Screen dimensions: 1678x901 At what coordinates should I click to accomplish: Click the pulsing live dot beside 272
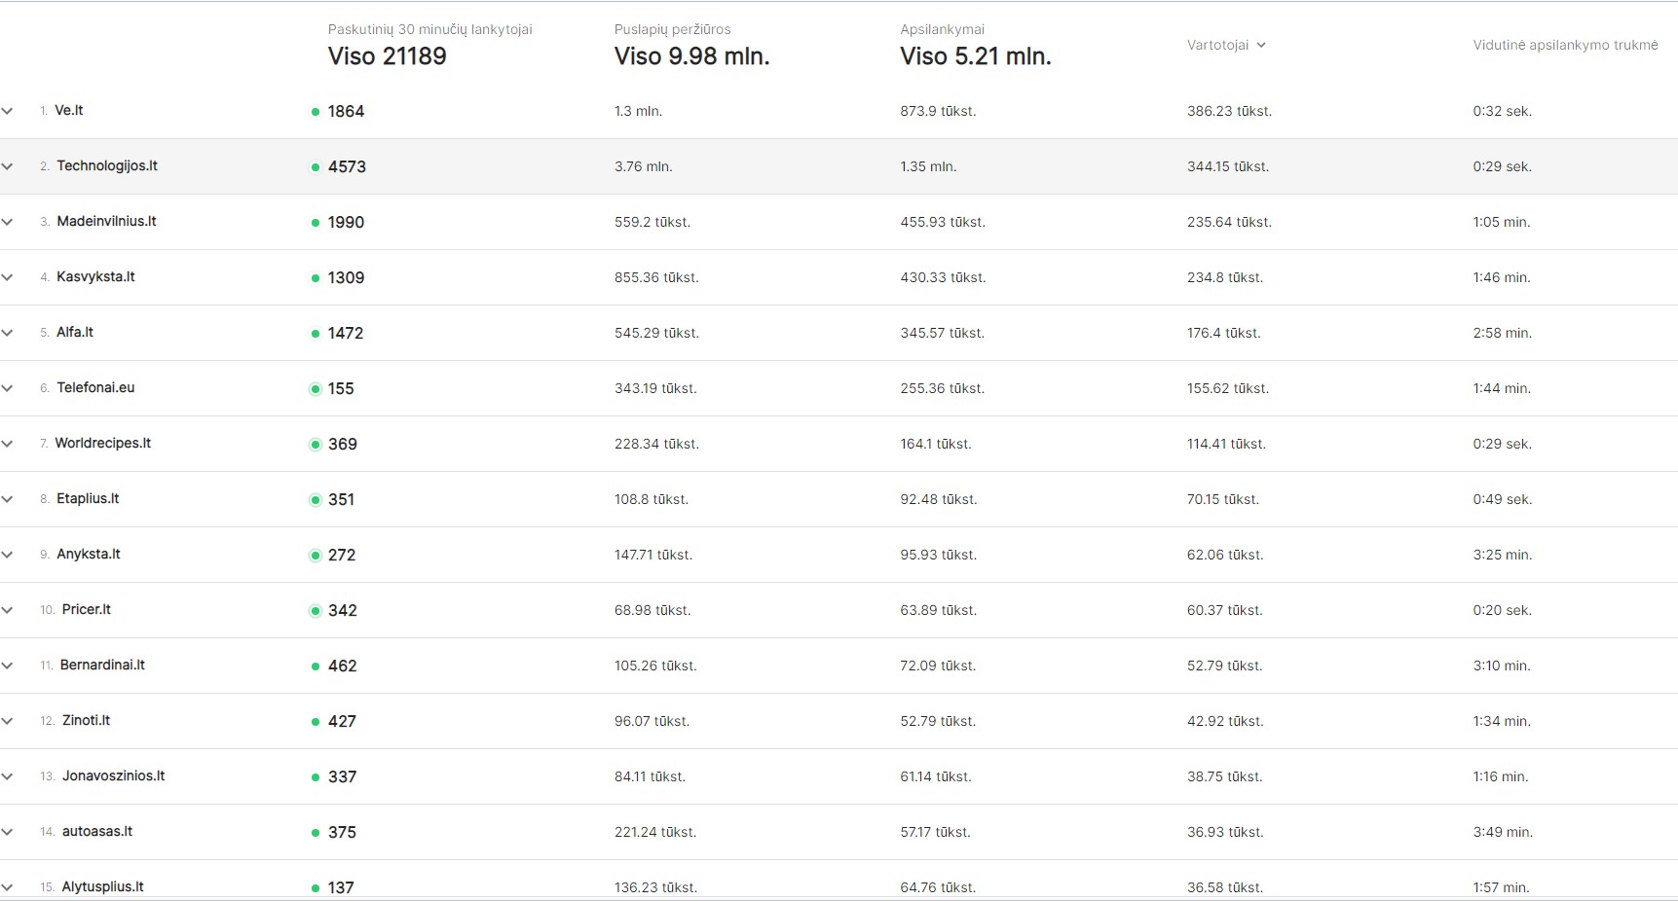tap(315, 556)
